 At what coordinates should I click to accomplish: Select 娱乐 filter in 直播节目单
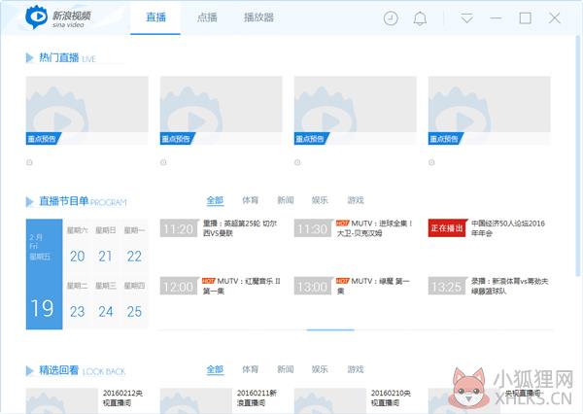pyautogui.click(x=320, y=200)
